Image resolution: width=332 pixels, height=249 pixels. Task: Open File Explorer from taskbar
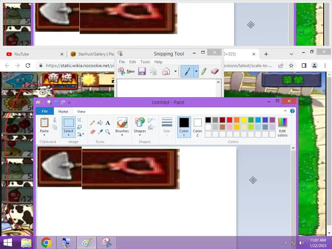(x=26, y=243)
